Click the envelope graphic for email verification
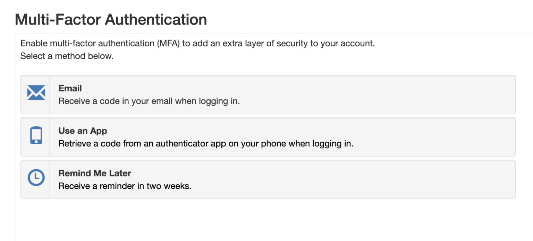533x241 pixels. click(36, 92)
